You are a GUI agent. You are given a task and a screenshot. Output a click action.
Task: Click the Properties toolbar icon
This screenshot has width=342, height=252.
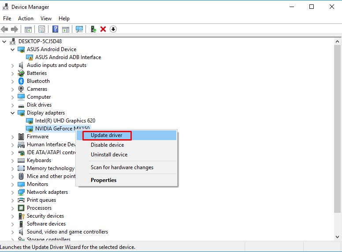[41, 29]
